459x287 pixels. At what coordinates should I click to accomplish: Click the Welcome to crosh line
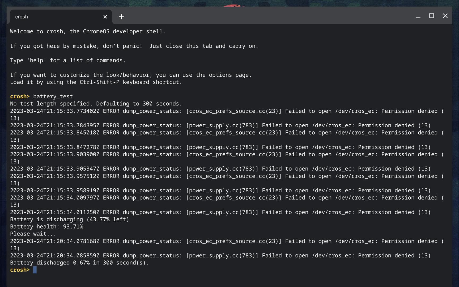tap(88, 31)
